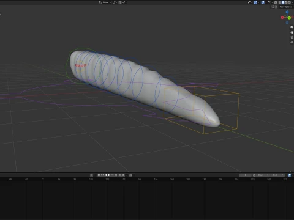Click the lower negative Z gizmo ball
294x220 pixels.
[287, 23]
